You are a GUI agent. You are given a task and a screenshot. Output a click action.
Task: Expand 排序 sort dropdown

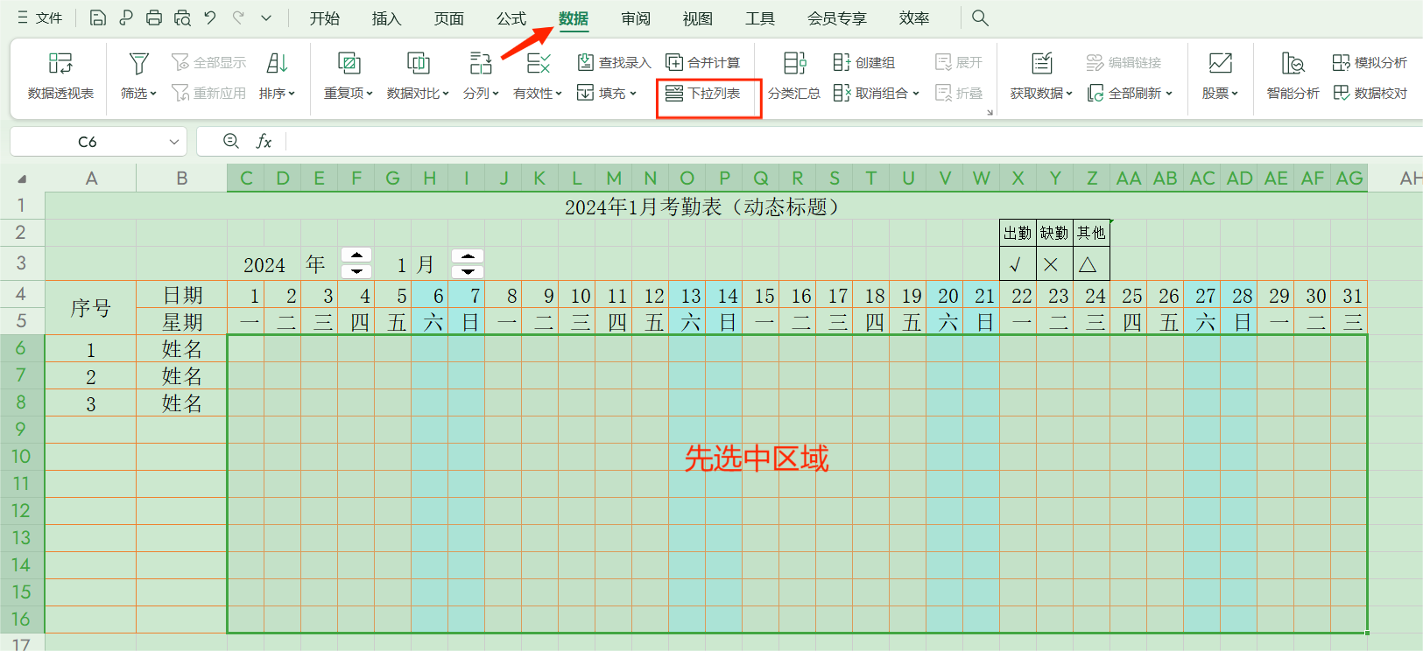coord(292,94)
